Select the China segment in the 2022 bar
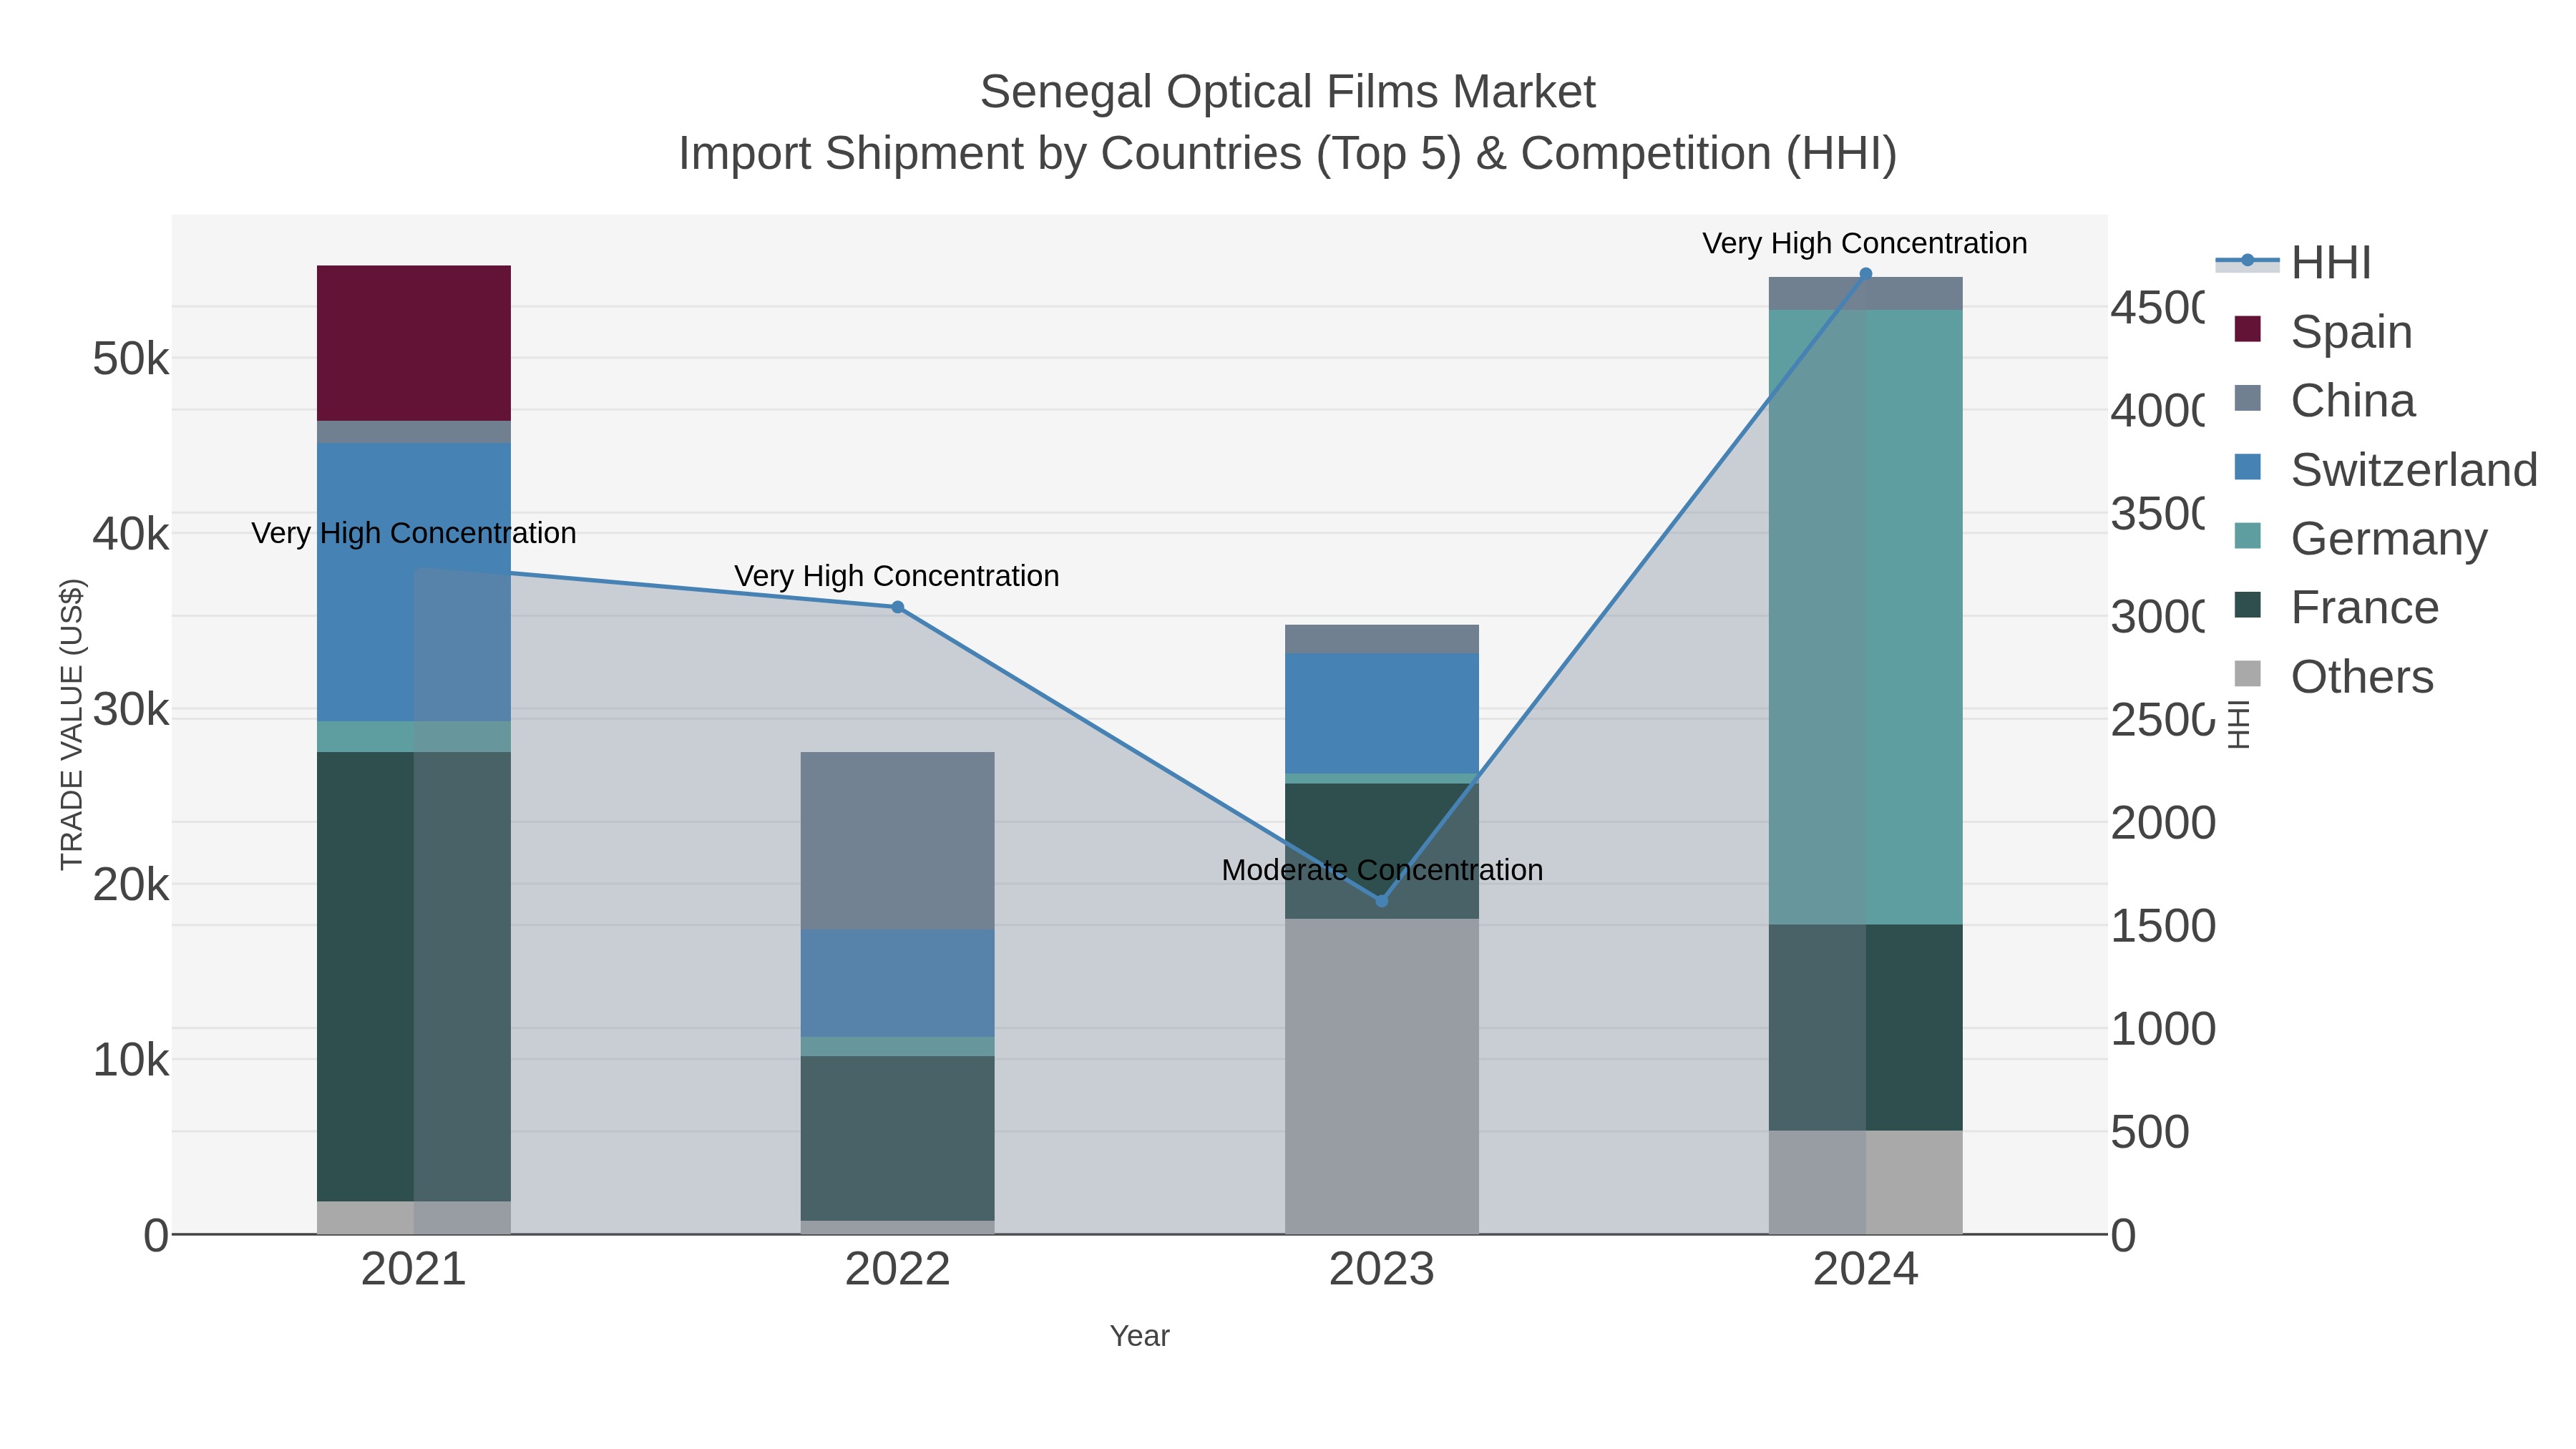The width and height of the screenshot is (2576, 1449). pos(897,841)
